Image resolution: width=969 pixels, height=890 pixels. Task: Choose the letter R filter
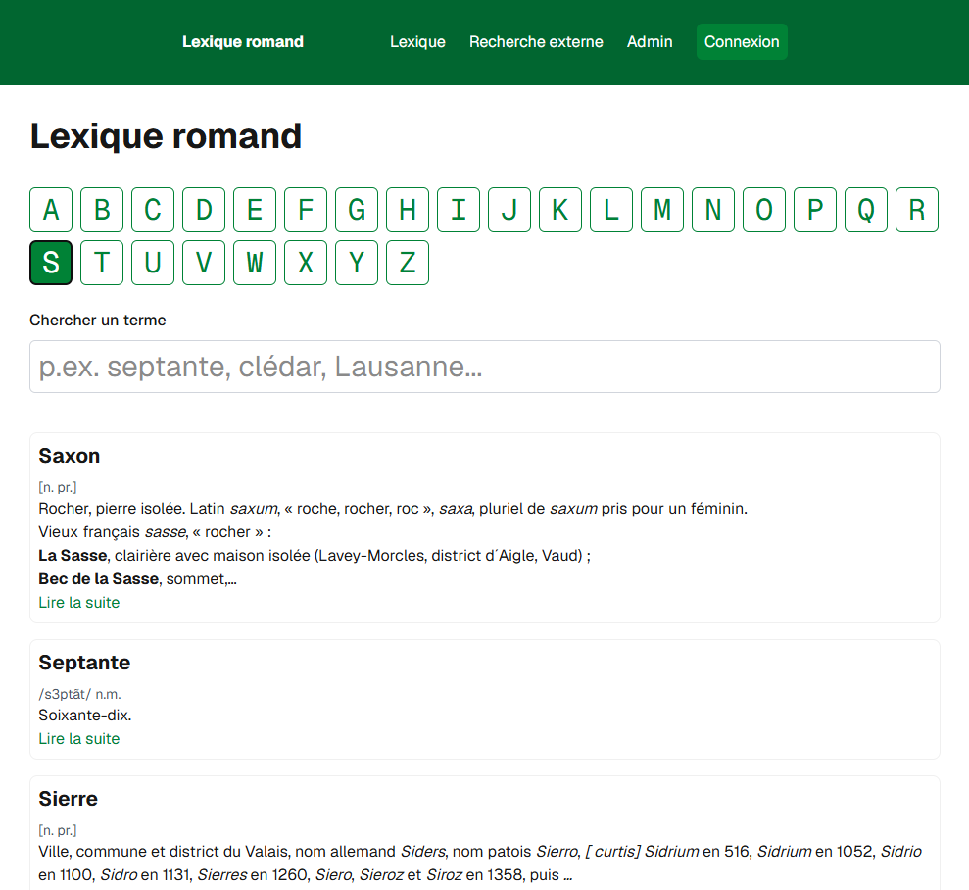tap(916, 210)
